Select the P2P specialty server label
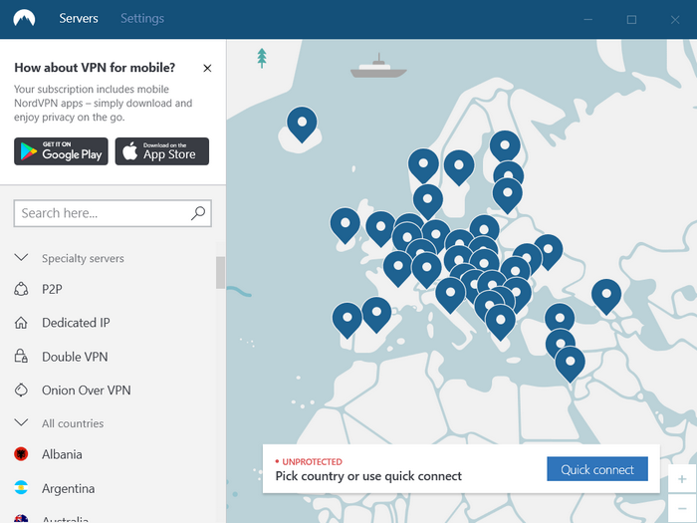 [52, 289]
